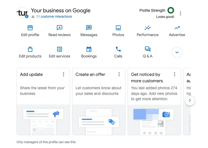The height and width of the screenshot is (148, 208).
Task: Open the Advertise trending arrow icon
Action: (177, 28)
